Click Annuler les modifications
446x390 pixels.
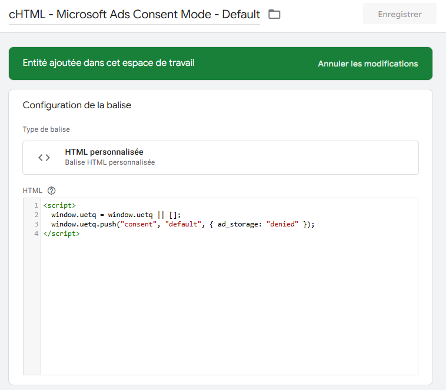[x=368, y=64]
